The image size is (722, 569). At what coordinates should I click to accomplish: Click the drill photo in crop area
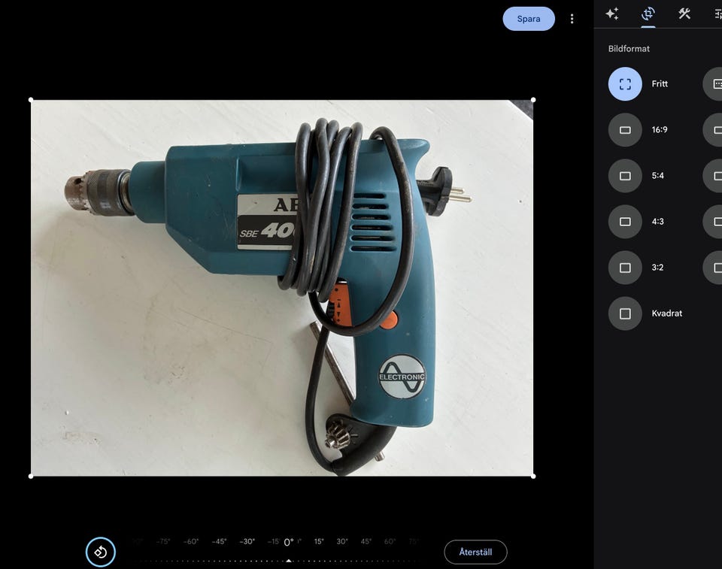pos(282,288)
